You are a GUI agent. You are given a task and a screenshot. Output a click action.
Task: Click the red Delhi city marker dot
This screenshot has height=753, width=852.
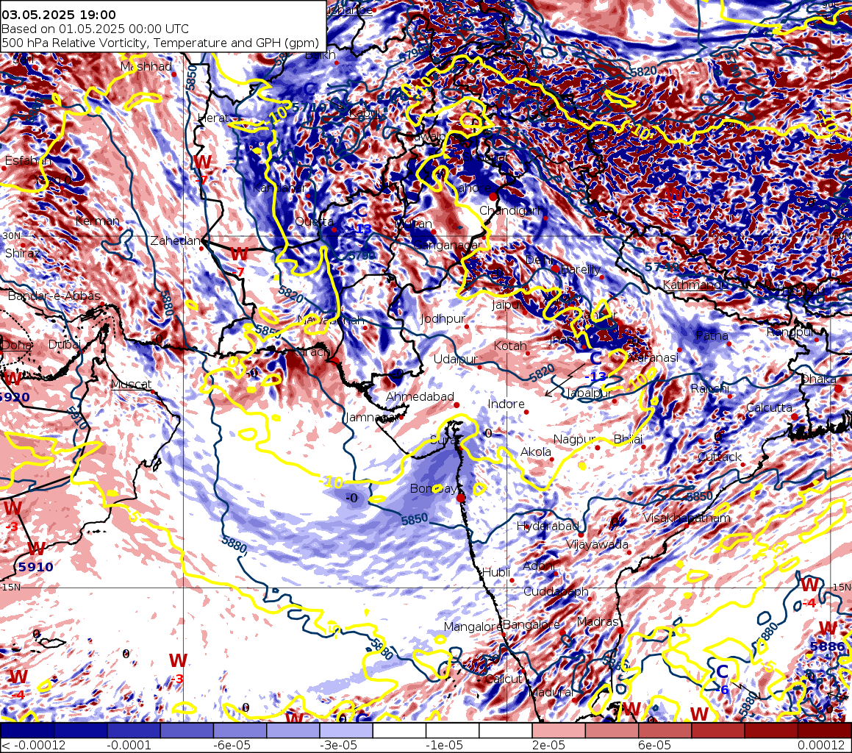[x=555, y=268]
